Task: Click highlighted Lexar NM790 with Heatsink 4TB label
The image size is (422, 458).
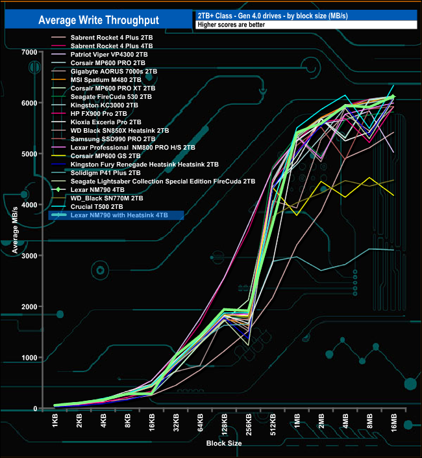Action: 119,215
